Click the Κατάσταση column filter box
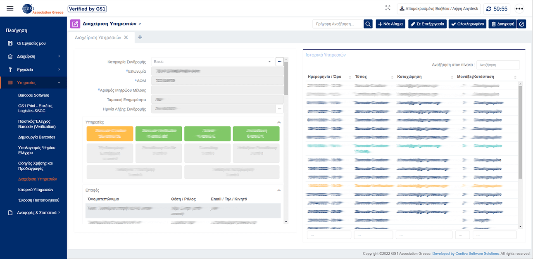Viewport: 533px width, 259px height. point(495,235)
